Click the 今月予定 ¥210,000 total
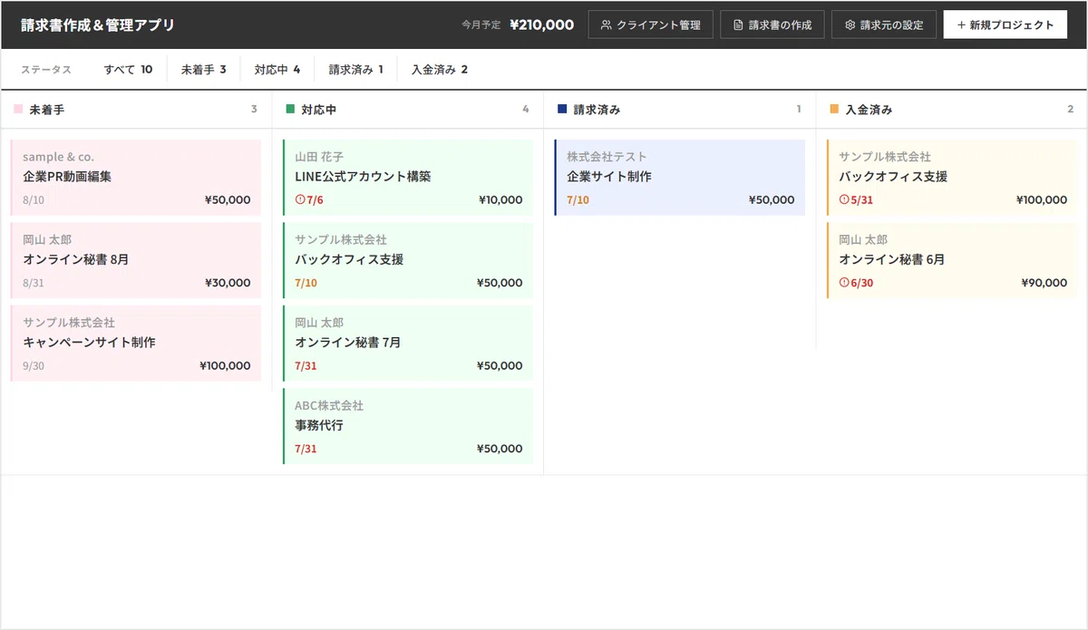The height and width of the screenshot is (630, 1088). click(x=518, y=25)
